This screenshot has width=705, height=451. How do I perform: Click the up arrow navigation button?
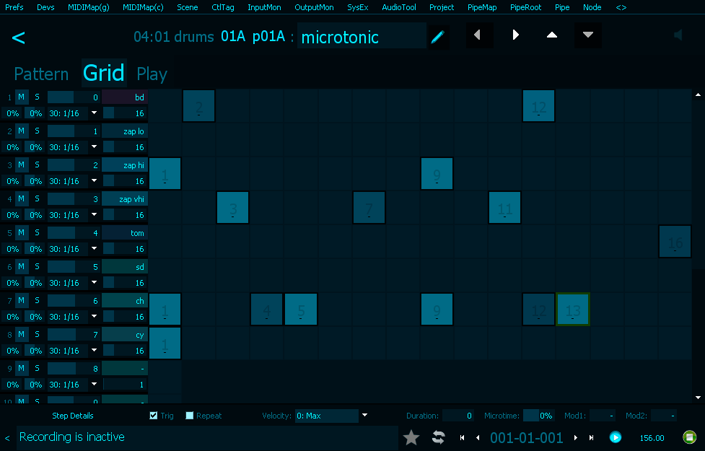tap(552, 35)
